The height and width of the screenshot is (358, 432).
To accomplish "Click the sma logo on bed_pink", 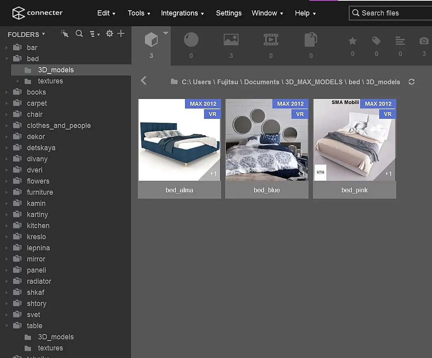I will coord(320,172).
